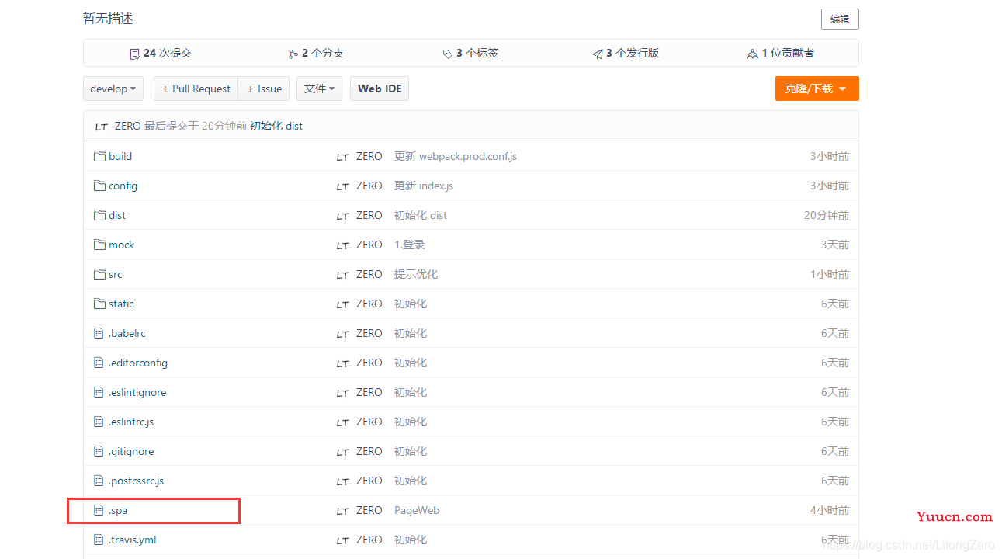Click the LT avatar in the build row

pyautogui.click(x=343, y=157)
